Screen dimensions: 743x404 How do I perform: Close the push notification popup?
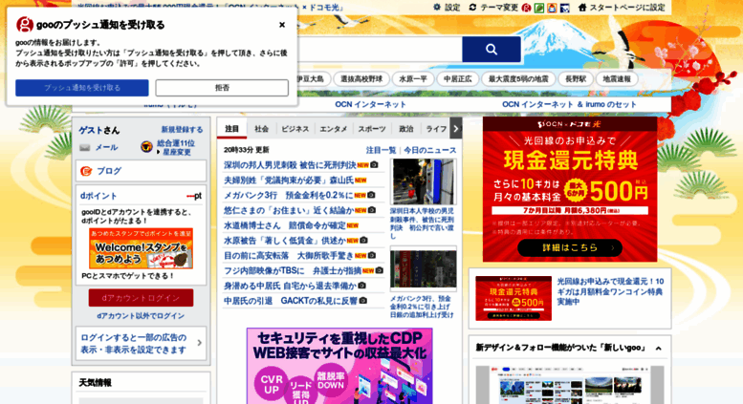(x=282, y=25)
